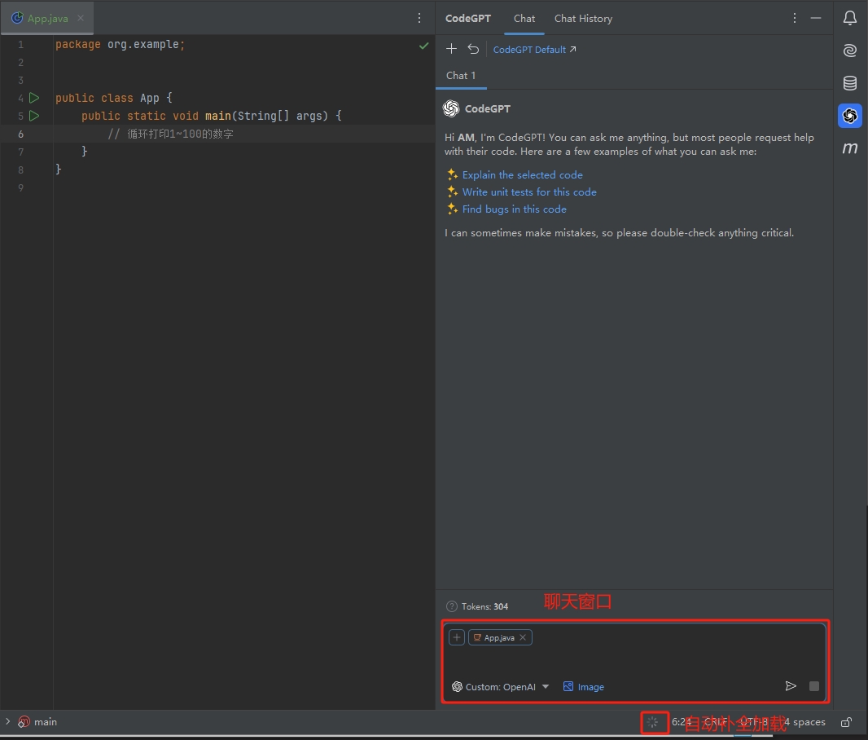Click Explain the selected code
Viewport: 868px width, 740px height.
[522, 175]
